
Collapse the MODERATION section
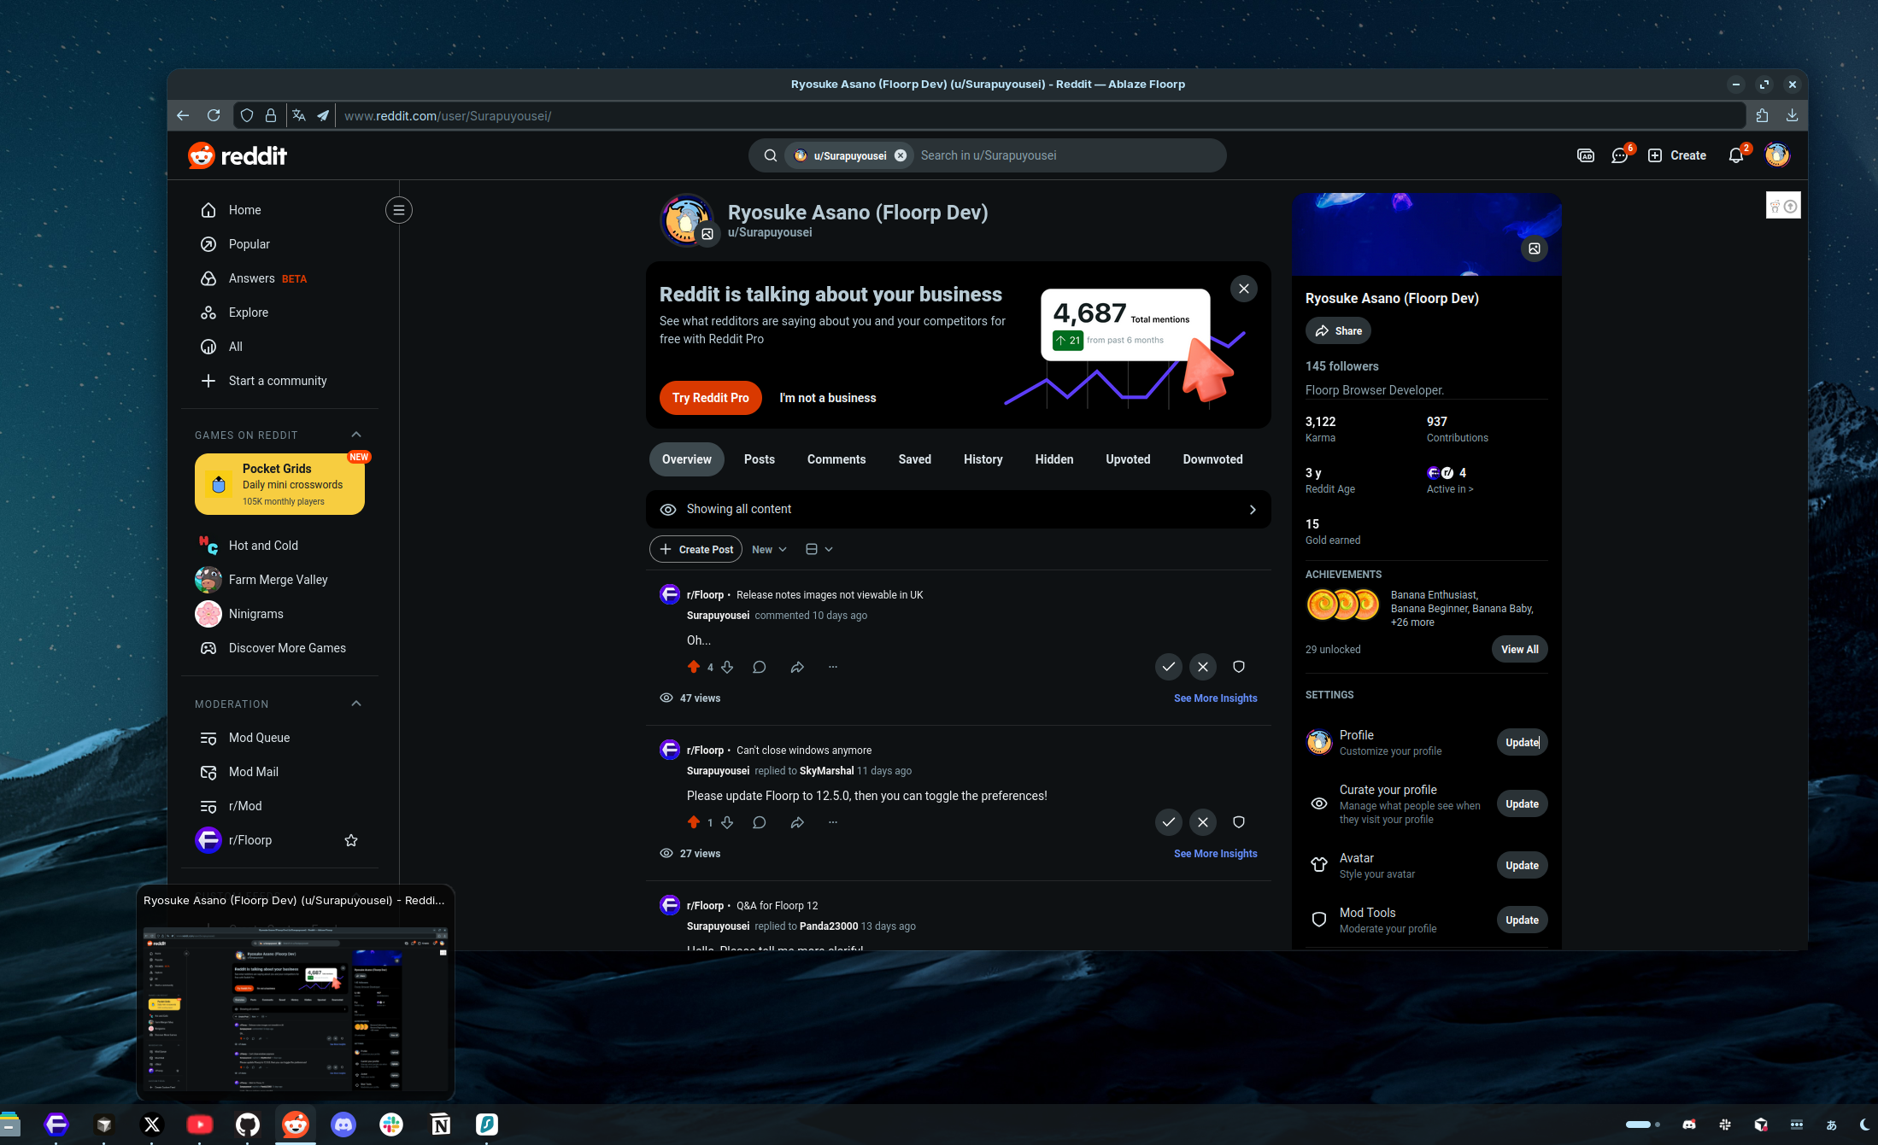(x=355, y=704)
